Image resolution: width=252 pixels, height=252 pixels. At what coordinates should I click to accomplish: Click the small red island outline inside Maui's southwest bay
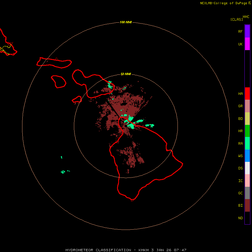(77, 99)
